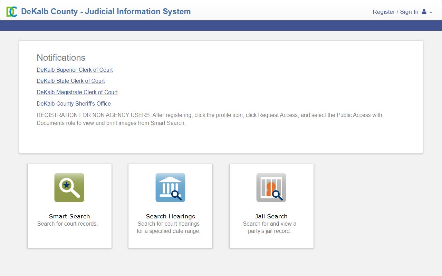Click 'Search for court hearings' description text

(169, 227)
